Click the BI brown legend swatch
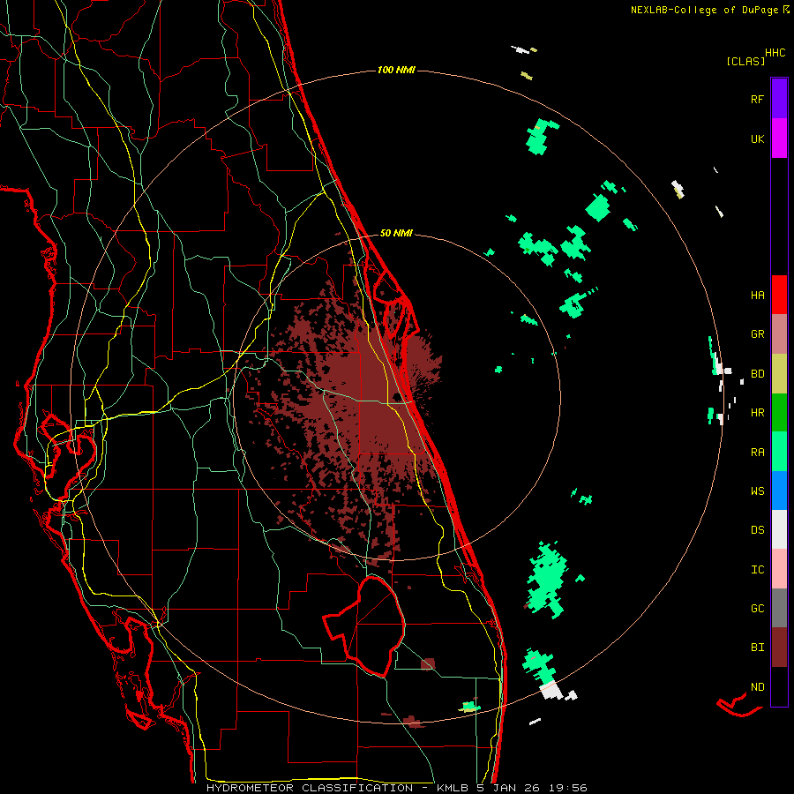The height and width of the screenshot is (794, 794). [779, 648]
